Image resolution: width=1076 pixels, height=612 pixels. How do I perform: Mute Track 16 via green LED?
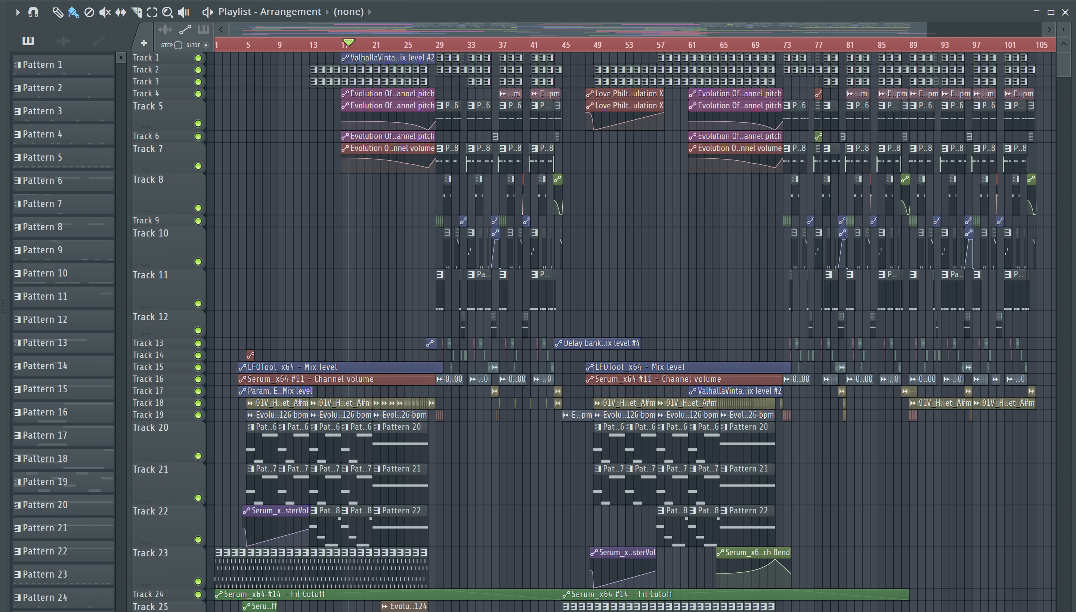coord(198,379)
